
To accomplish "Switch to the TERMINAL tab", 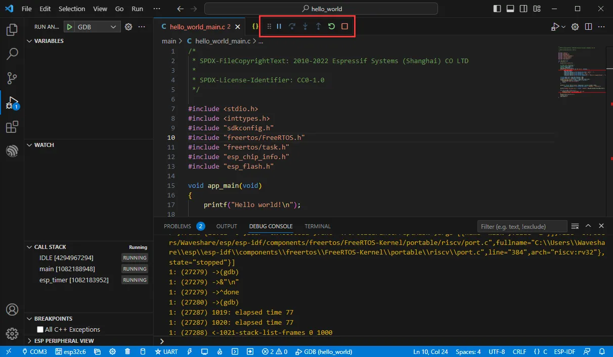I will click(x=317, y=226).
